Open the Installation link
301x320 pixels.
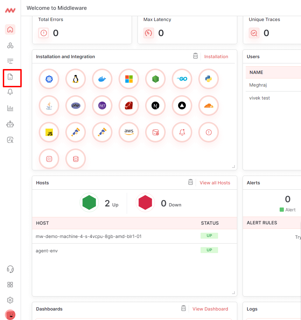point(216,56)
